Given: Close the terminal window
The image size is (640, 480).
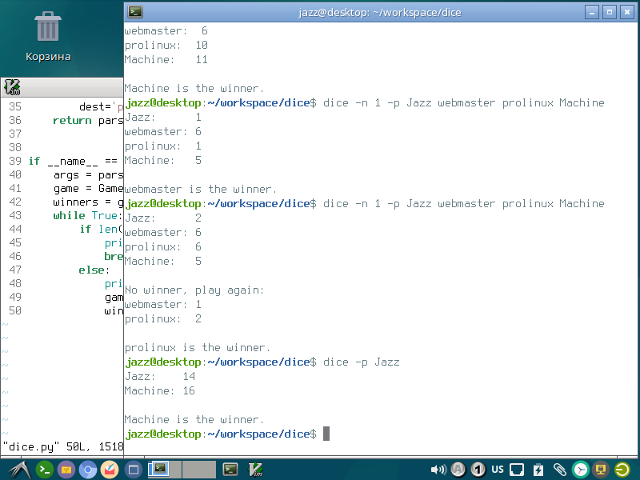Looking at the screenshot, I should click(x=627, y=12).
